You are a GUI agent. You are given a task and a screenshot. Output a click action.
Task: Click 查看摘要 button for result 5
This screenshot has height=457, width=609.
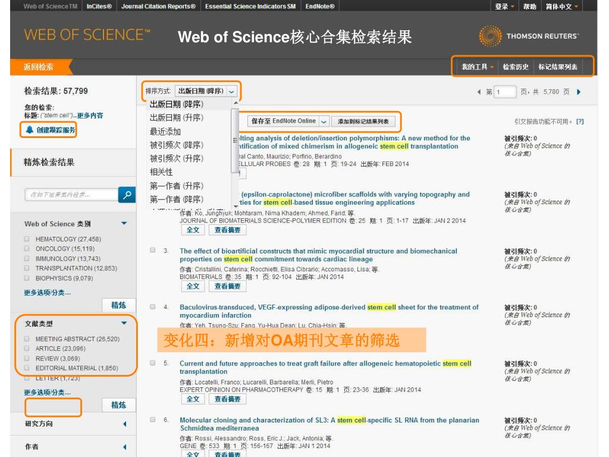(228, 399)
